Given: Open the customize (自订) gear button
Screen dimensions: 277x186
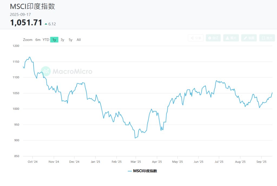Looking at the screenshot, I should coord(213,38).
